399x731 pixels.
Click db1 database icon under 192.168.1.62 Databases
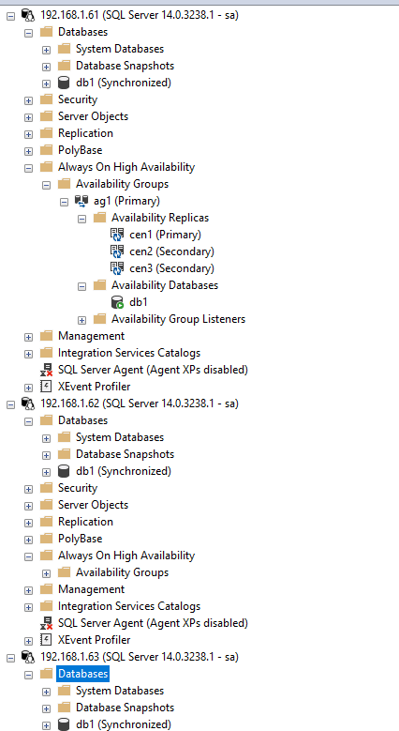[64, 471]
